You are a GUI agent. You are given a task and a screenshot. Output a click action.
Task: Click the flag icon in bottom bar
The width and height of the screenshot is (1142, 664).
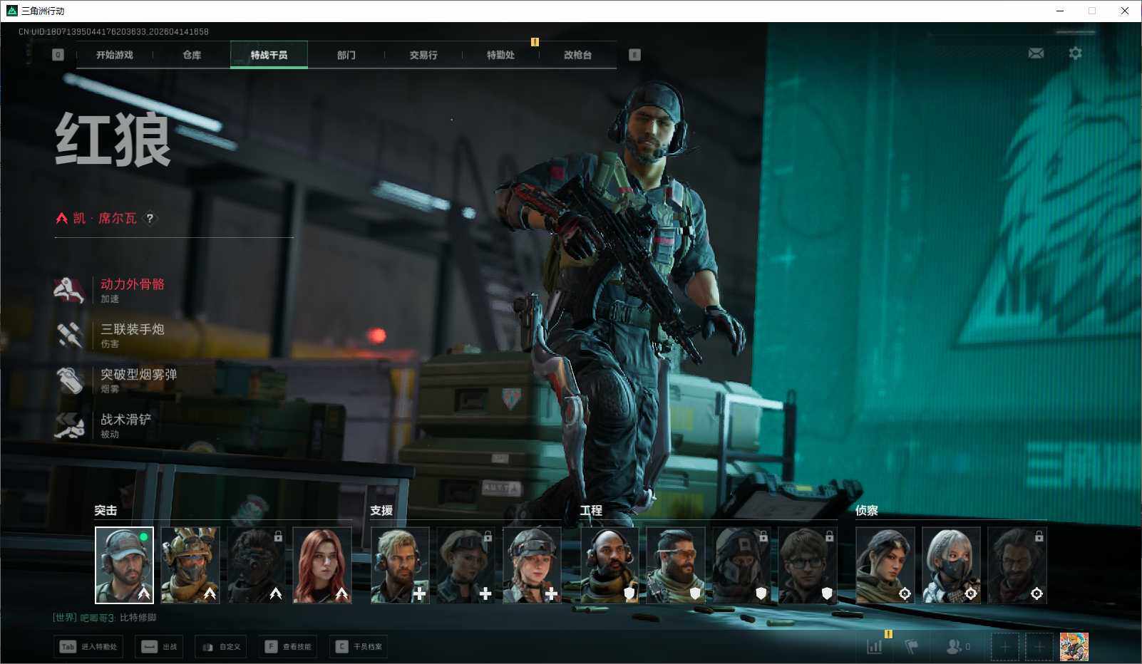(x=911, y=646)
